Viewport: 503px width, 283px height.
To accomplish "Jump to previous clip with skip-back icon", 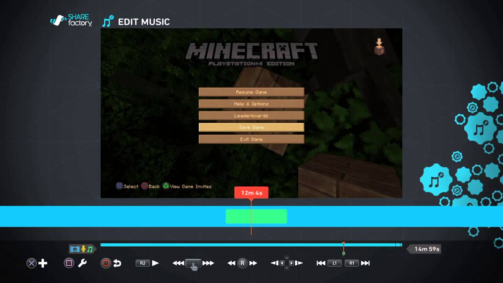I will 321,263.
